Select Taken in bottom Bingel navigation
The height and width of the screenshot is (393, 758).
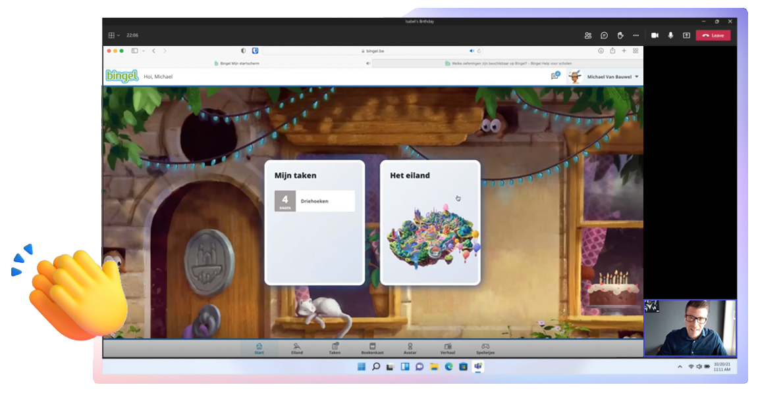point(335,348)
